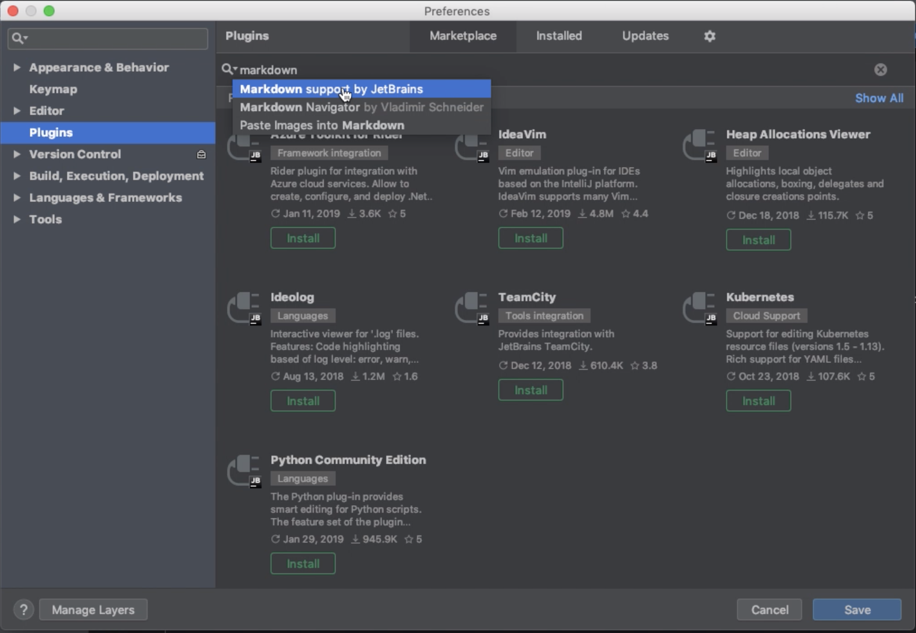The width and height of the screenshot is (916, 633).
Task: Click the Show All link
Action: 879,98
